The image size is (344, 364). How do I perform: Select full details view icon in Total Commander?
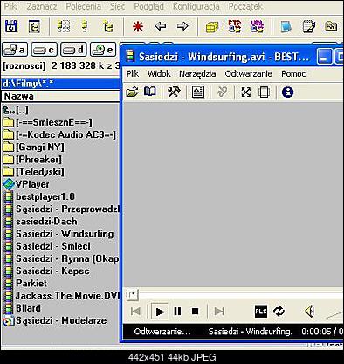[x=85, y=26]
